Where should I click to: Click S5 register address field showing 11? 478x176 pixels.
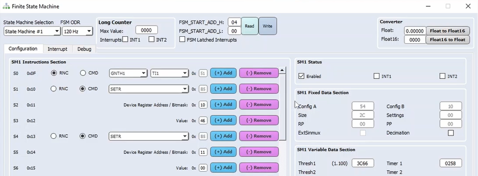[203, 152]
